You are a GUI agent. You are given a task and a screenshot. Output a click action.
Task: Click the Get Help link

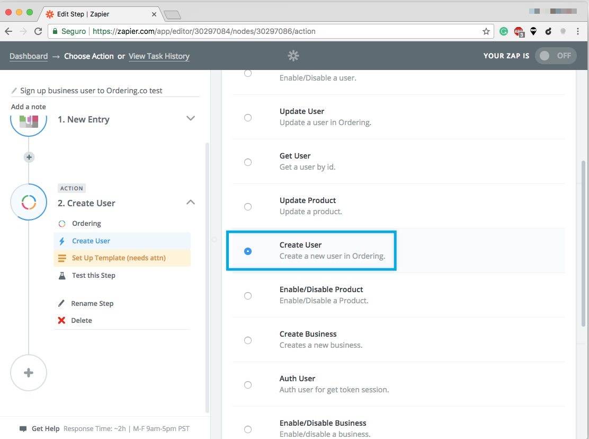click(46, 428)
